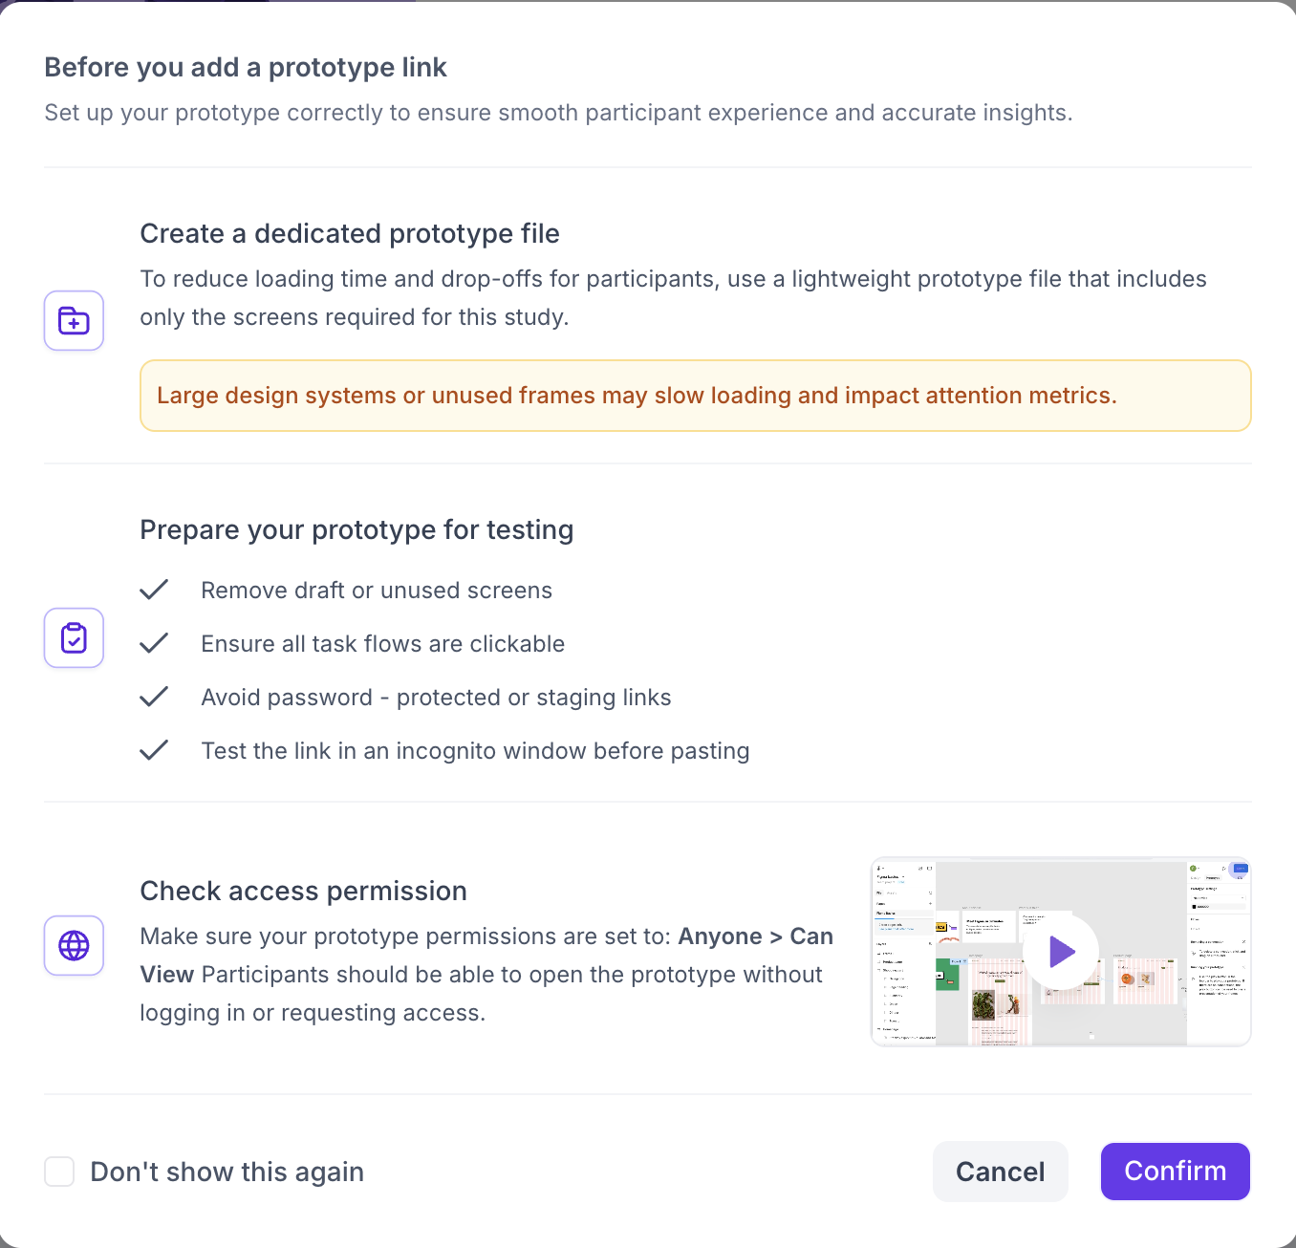Confirm the prototype link setup
1296x1248 pixels.
tap(1175, 1172)
